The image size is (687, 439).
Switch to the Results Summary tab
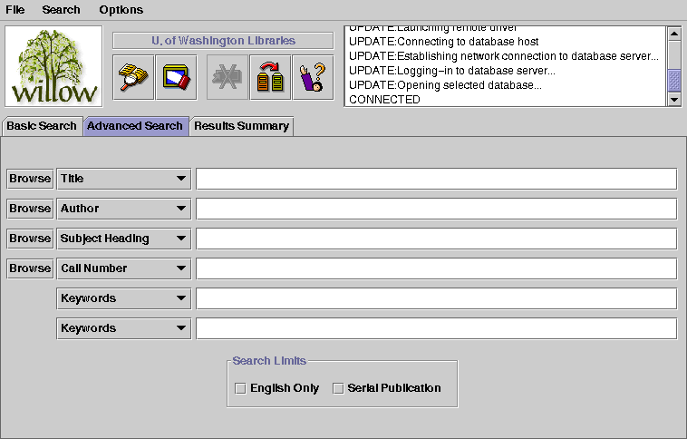(x=241, y=126)
